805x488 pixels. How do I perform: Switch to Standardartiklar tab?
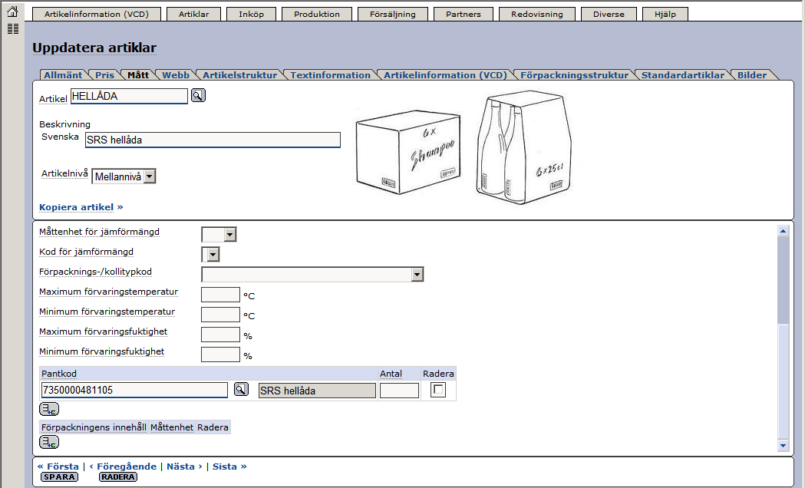683,75
